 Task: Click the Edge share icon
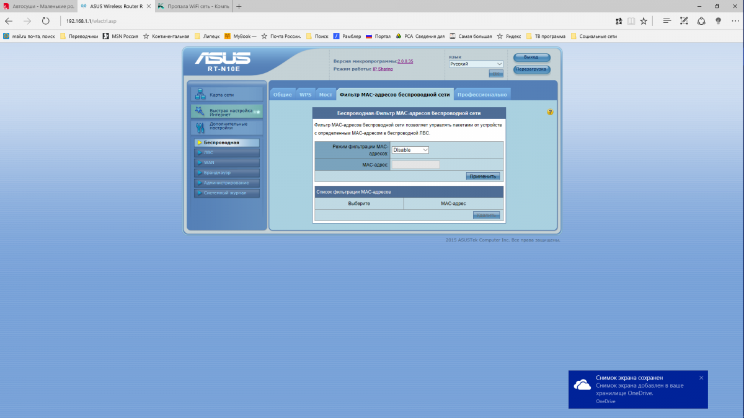coord(701,20)
